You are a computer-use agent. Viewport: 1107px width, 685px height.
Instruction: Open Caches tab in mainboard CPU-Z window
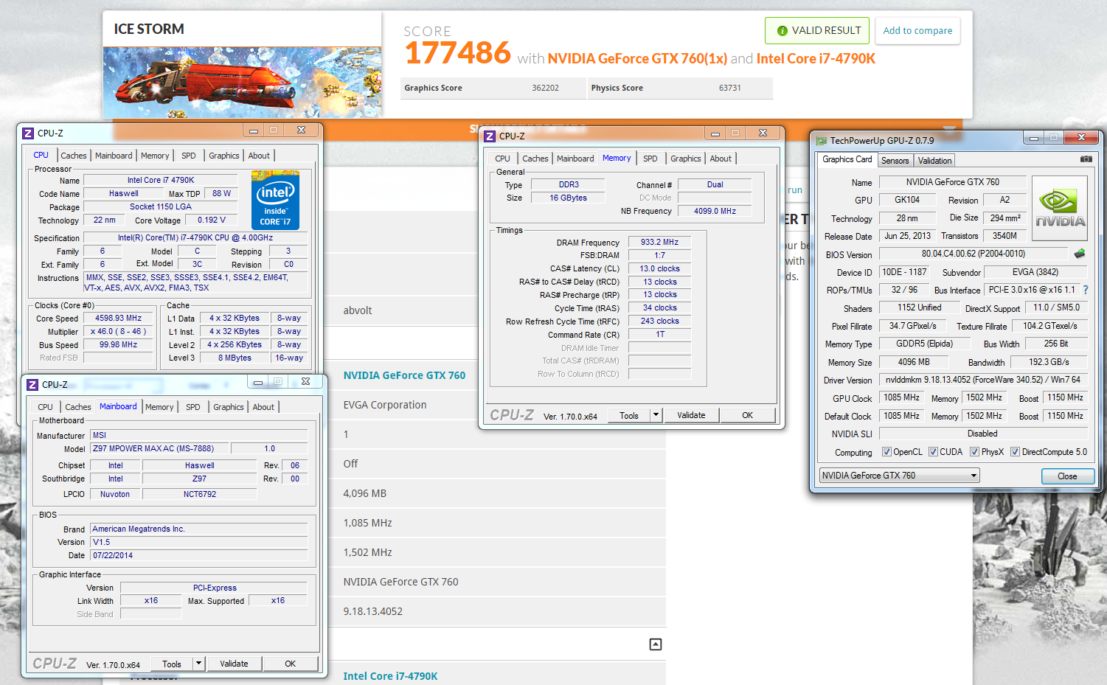point(78,407)
